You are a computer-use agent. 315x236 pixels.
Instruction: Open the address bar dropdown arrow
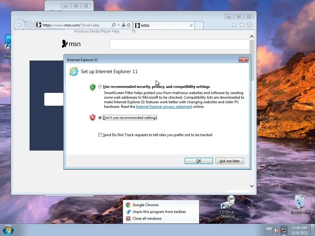118,25
